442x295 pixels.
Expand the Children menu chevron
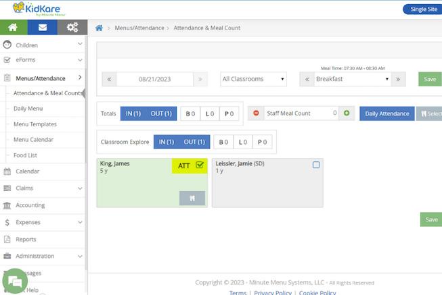coord(80,44)
